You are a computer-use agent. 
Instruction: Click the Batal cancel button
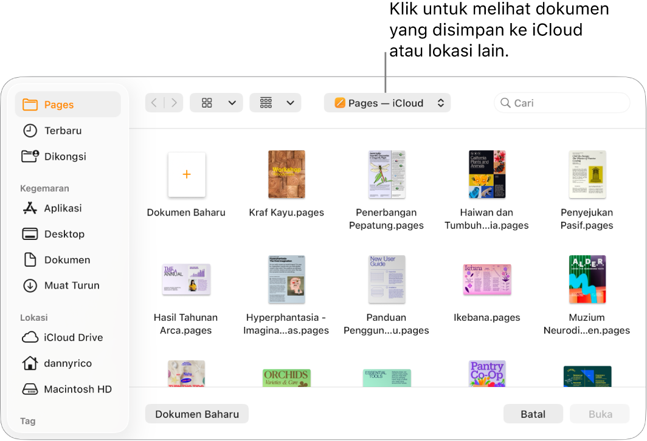pos(533,414)
